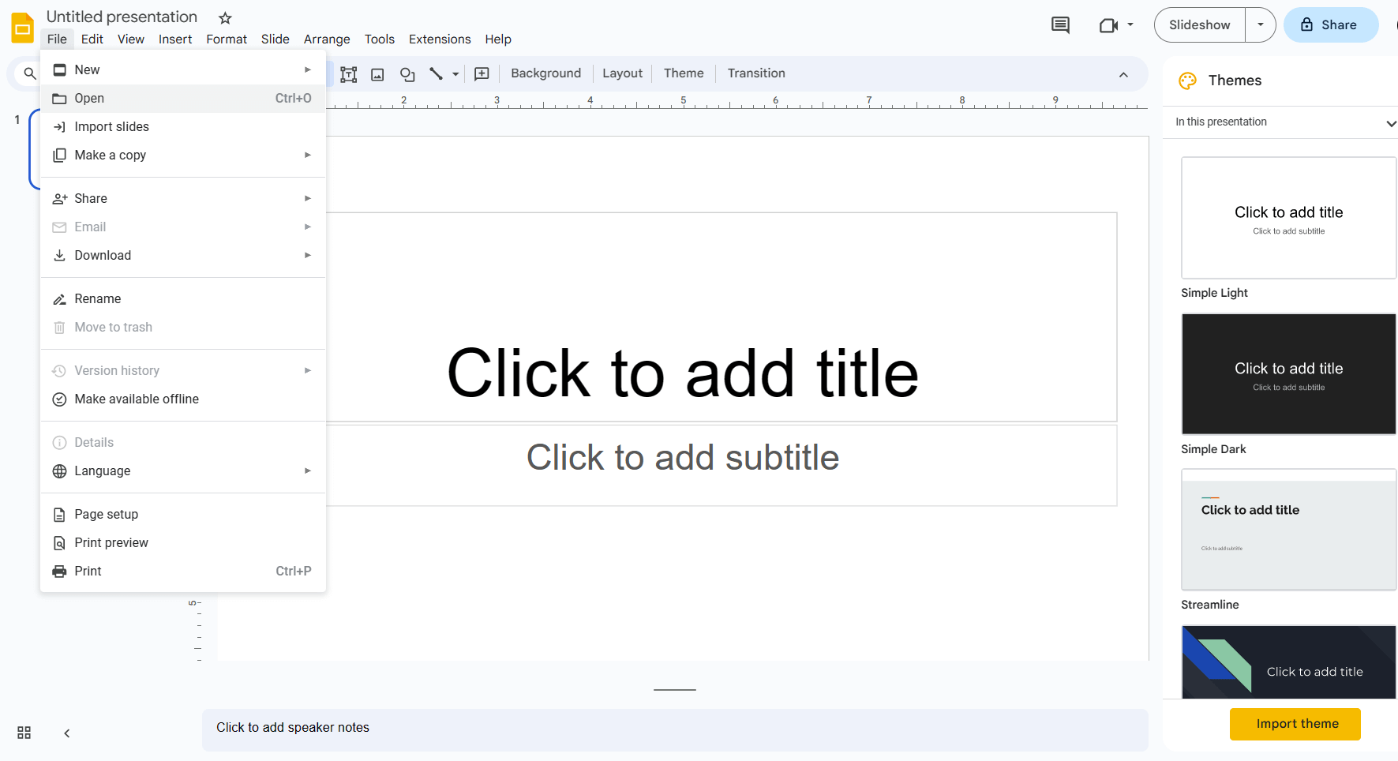Screen dimensions: 1398x761
Task: Expand the Language submenu
Action: coord(183,470)
